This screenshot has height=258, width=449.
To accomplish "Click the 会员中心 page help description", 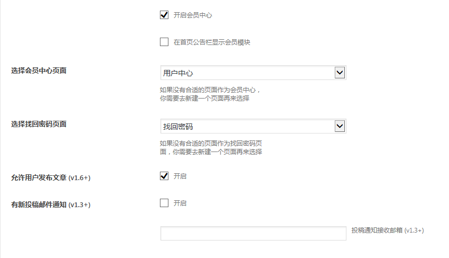I will [x=210, y=94].
